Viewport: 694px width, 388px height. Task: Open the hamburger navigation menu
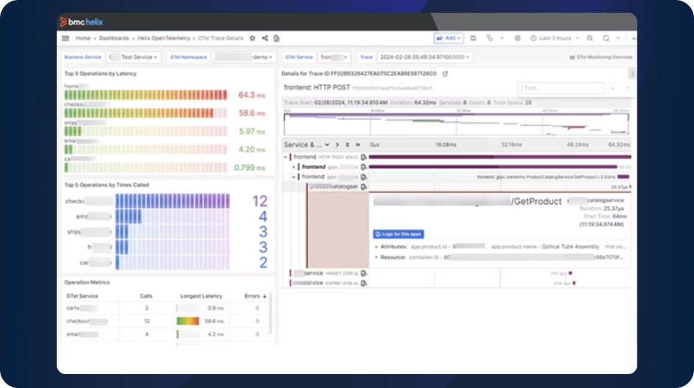pyautogui.click(x=65, y=38)
